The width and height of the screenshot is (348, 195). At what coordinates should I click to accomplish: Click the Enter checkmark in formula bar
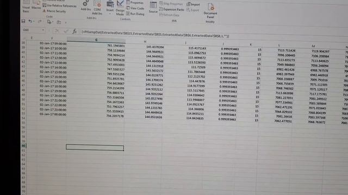(x=66, y=31)
